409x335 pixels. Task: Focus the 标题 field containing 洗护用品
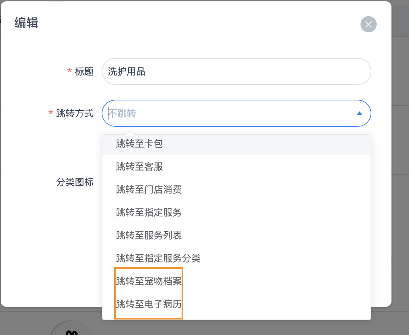pos(236,71)
